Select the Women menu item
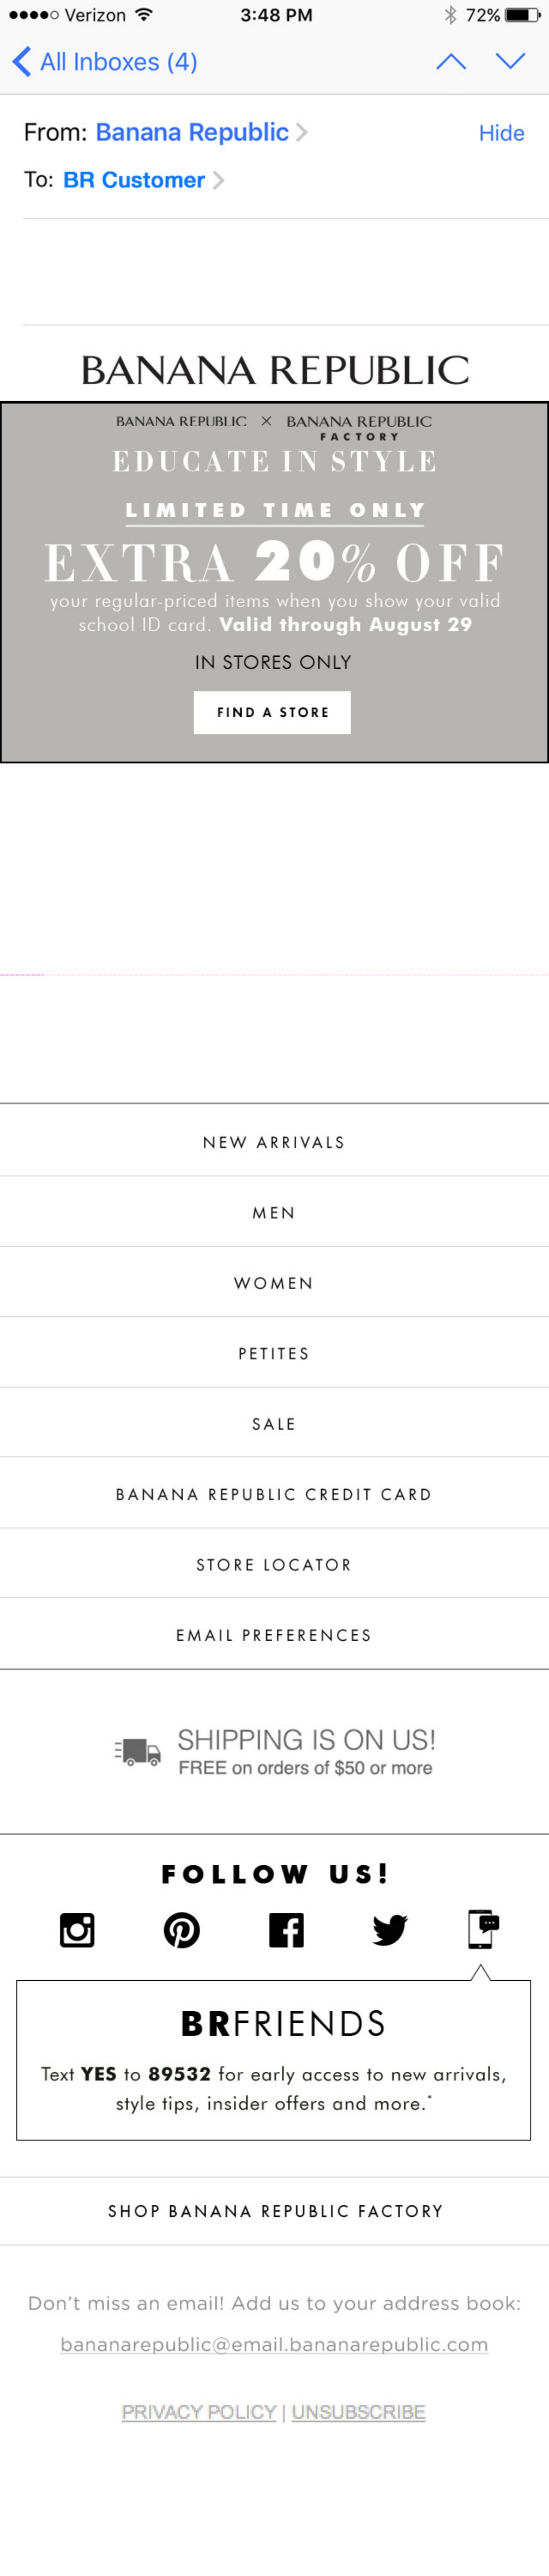Viewport: 549px width, 2576px height. tap(274, 1283)
